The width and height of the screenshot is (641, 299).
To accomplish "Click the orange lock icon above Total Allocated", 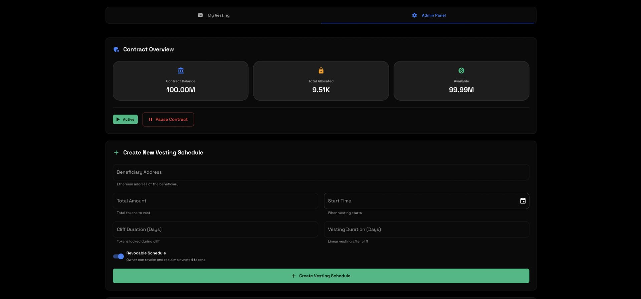I will pos(321,70).
